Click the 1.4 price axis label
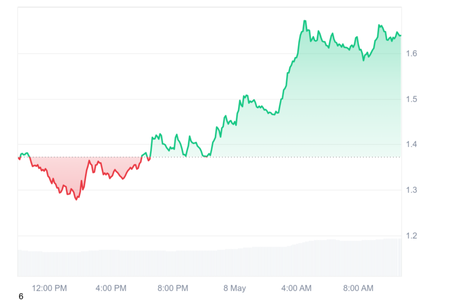This screenshot has width=450, height=300. (x=411, y=144)
